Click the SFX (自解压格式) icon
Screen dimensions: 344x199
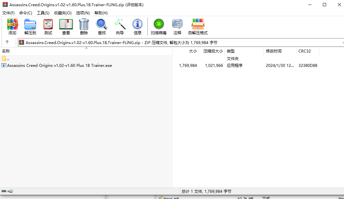198,26
